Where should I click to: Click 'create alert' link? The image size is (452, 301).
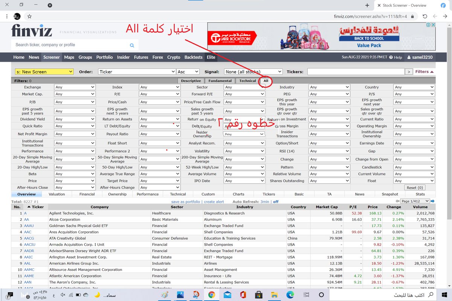214,202
